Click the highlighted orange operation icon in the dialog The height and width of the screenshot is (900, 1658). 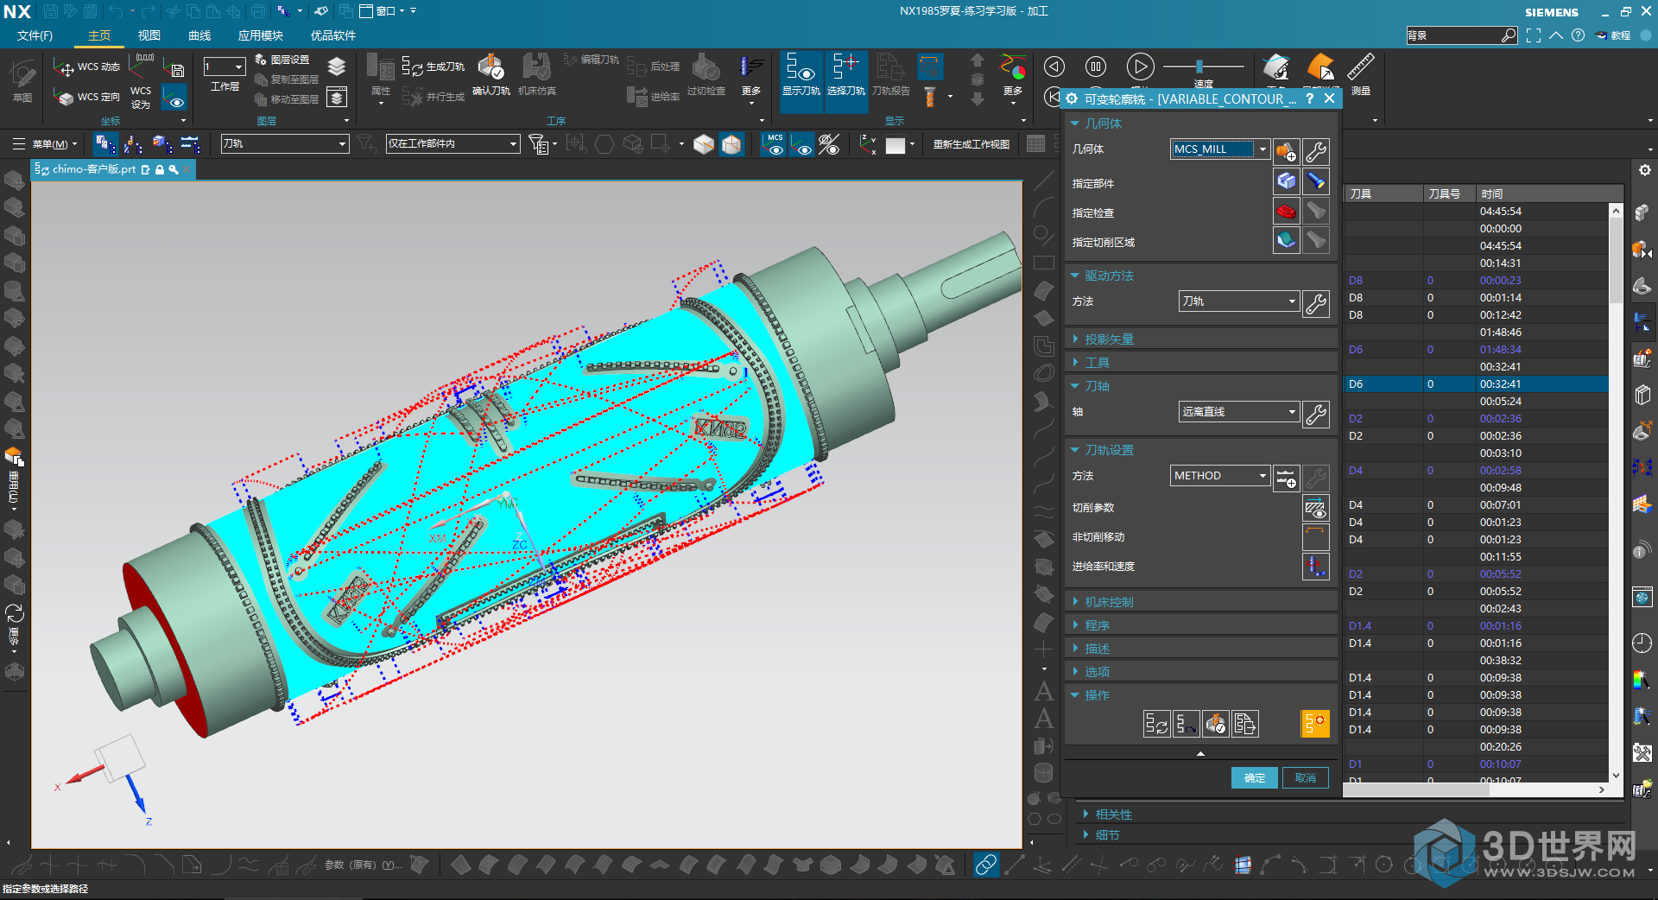[x=1315, y=724]
